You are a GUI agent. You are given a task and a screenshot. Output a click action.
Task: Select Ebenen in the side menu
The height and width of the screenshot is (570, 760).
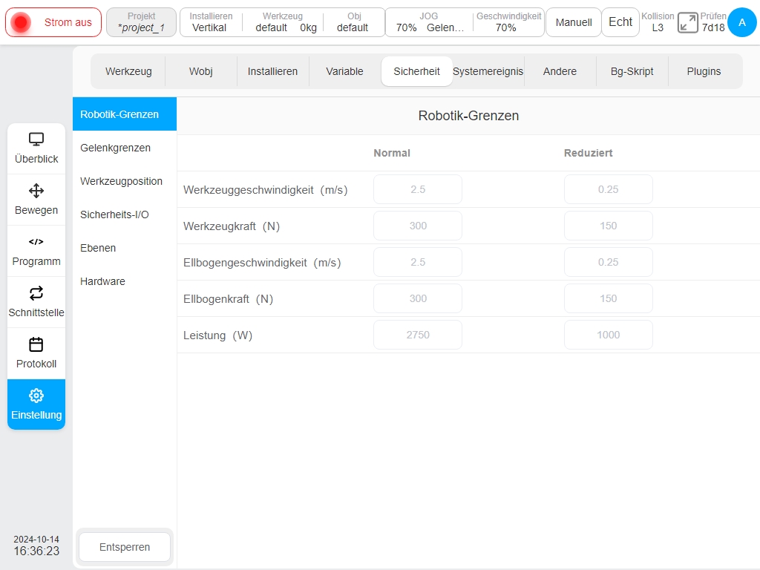point(125,248)
